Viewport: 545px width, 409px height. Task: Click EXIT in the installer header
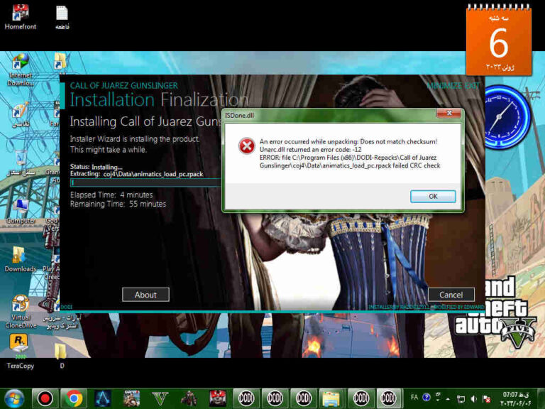pos(473,86)
